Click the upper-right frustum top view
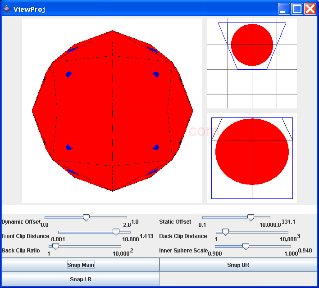The width and height of the screenshot is (319, 288). [252, 63]
